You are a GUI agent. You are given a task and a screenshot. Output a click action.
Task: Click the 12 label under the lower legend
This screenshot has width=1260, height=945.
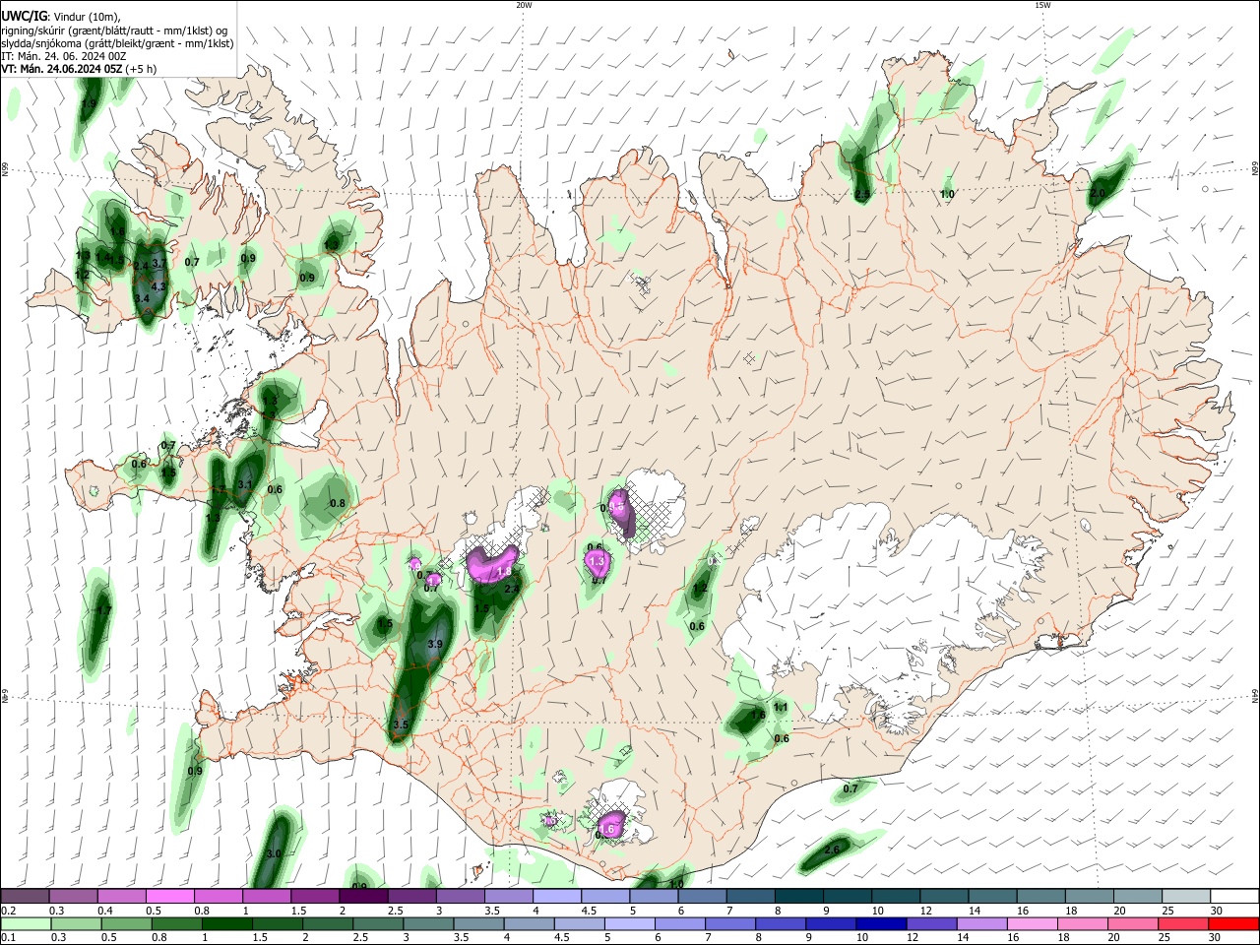913,938
